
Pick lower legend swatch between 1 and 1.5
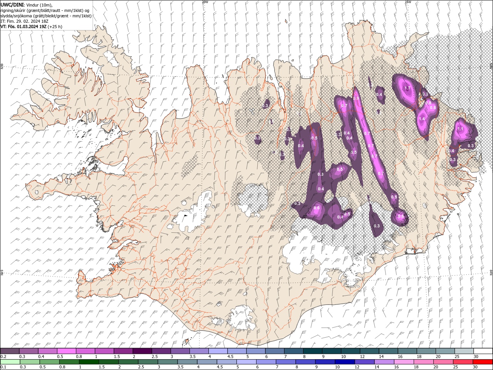89,362
